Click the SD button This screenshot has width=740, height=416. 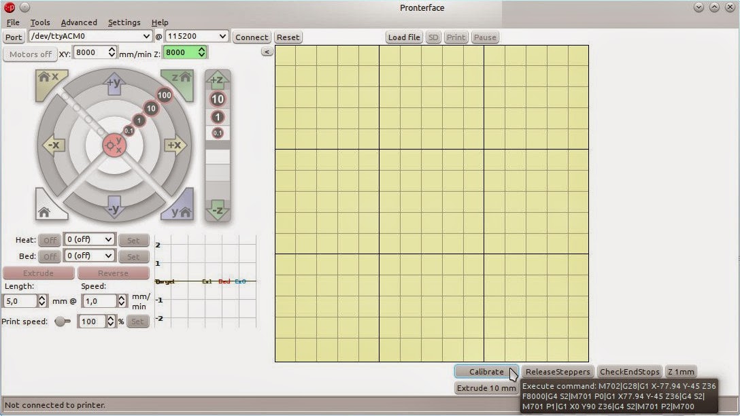(433, 37)
